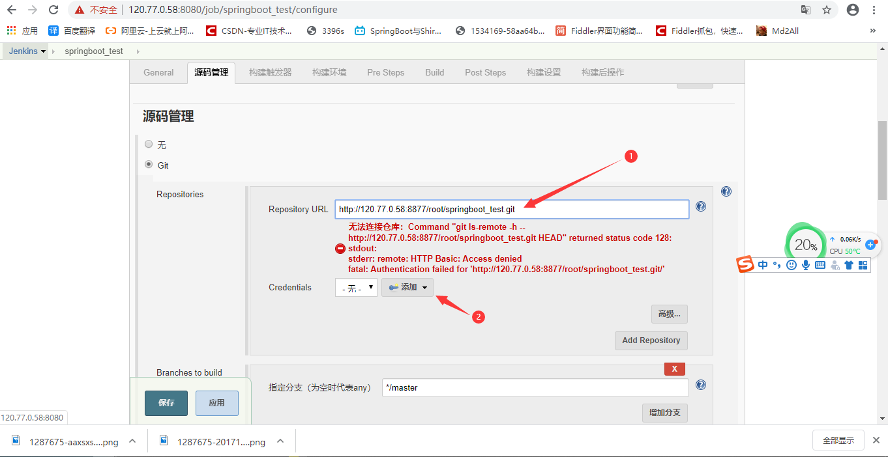Screen dimensions: 888x457
Task: Open the 百度翻译 bookmark
Action: tap(72, 31)
